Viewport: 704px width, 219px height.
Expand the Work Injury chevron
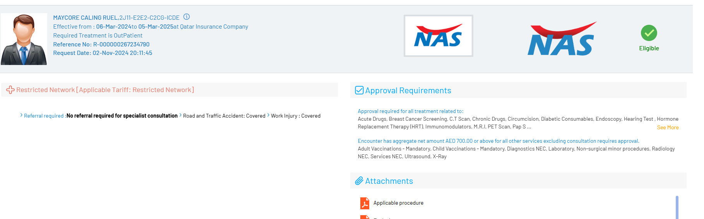tap(268, 115)
